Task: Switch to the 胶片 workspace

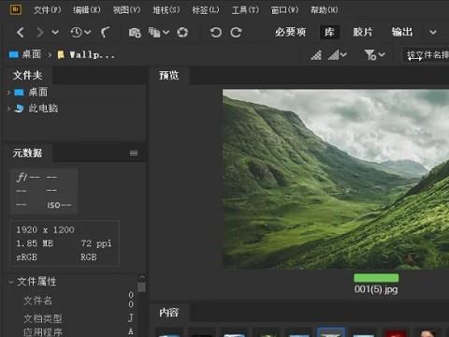Action: (x=363, y=32)
